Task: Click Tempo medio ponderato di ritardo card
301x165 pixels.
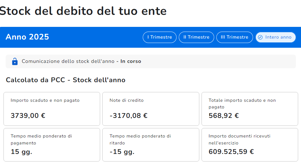Action: tap(151, 144)
